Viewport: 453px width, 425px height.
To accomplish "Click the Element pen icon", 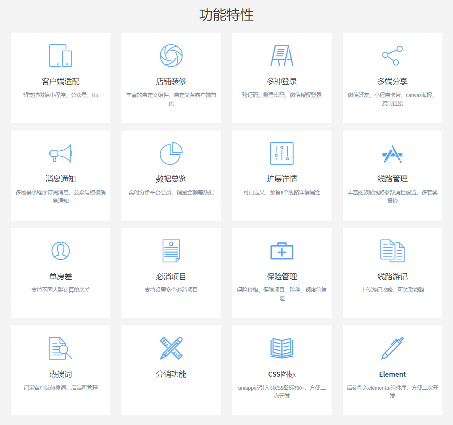I will tap(392, 348).
